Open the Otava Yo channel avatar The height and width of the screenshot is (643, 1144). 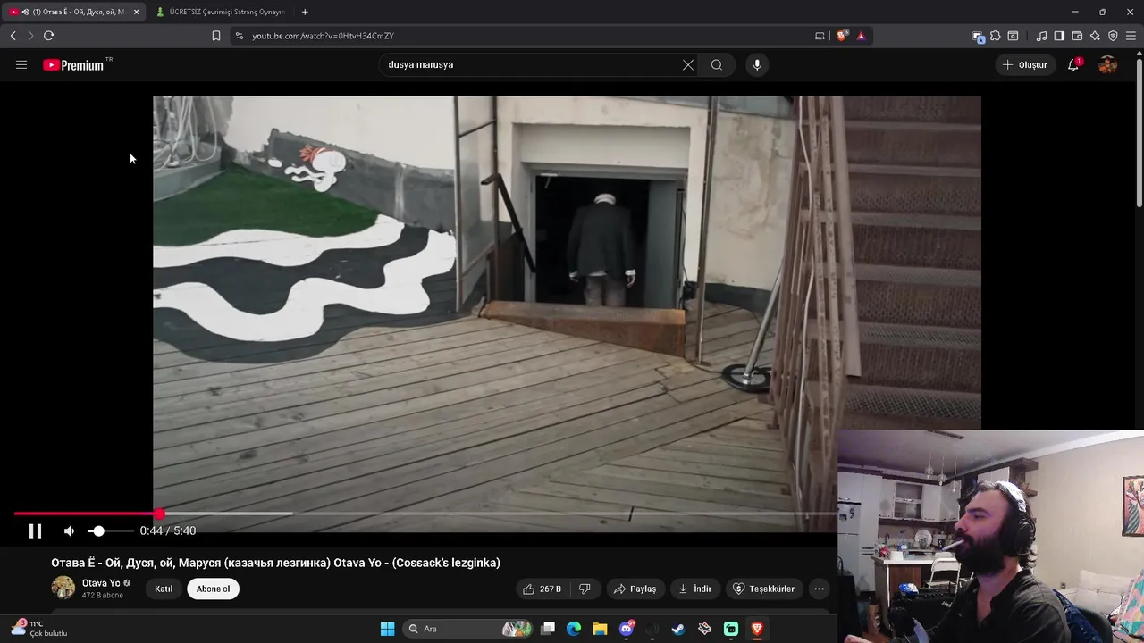(63, 588)
